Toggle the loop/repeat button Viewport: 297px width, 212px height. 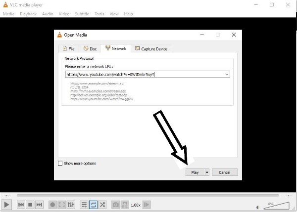(93, 205)
